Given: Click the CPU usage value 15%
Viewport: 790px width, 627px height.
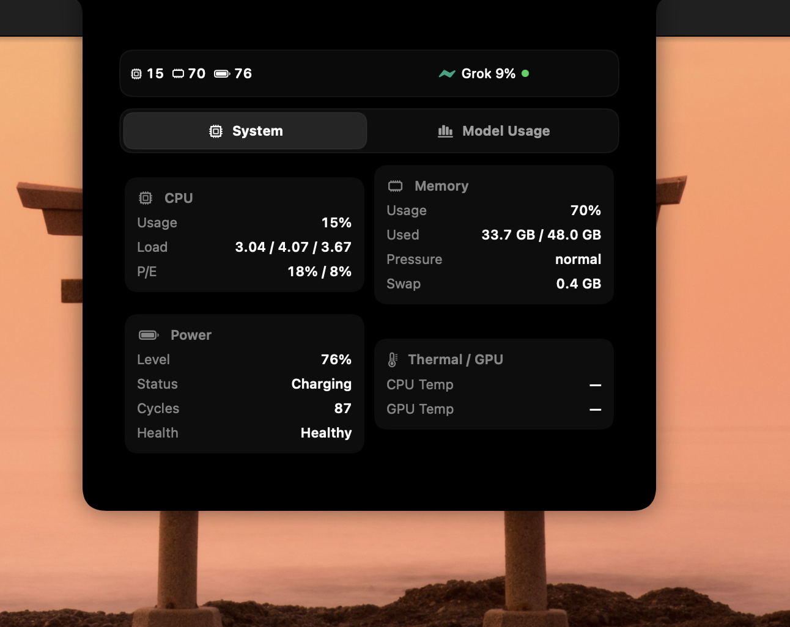Looking at the screenshot, I should 336,222.
